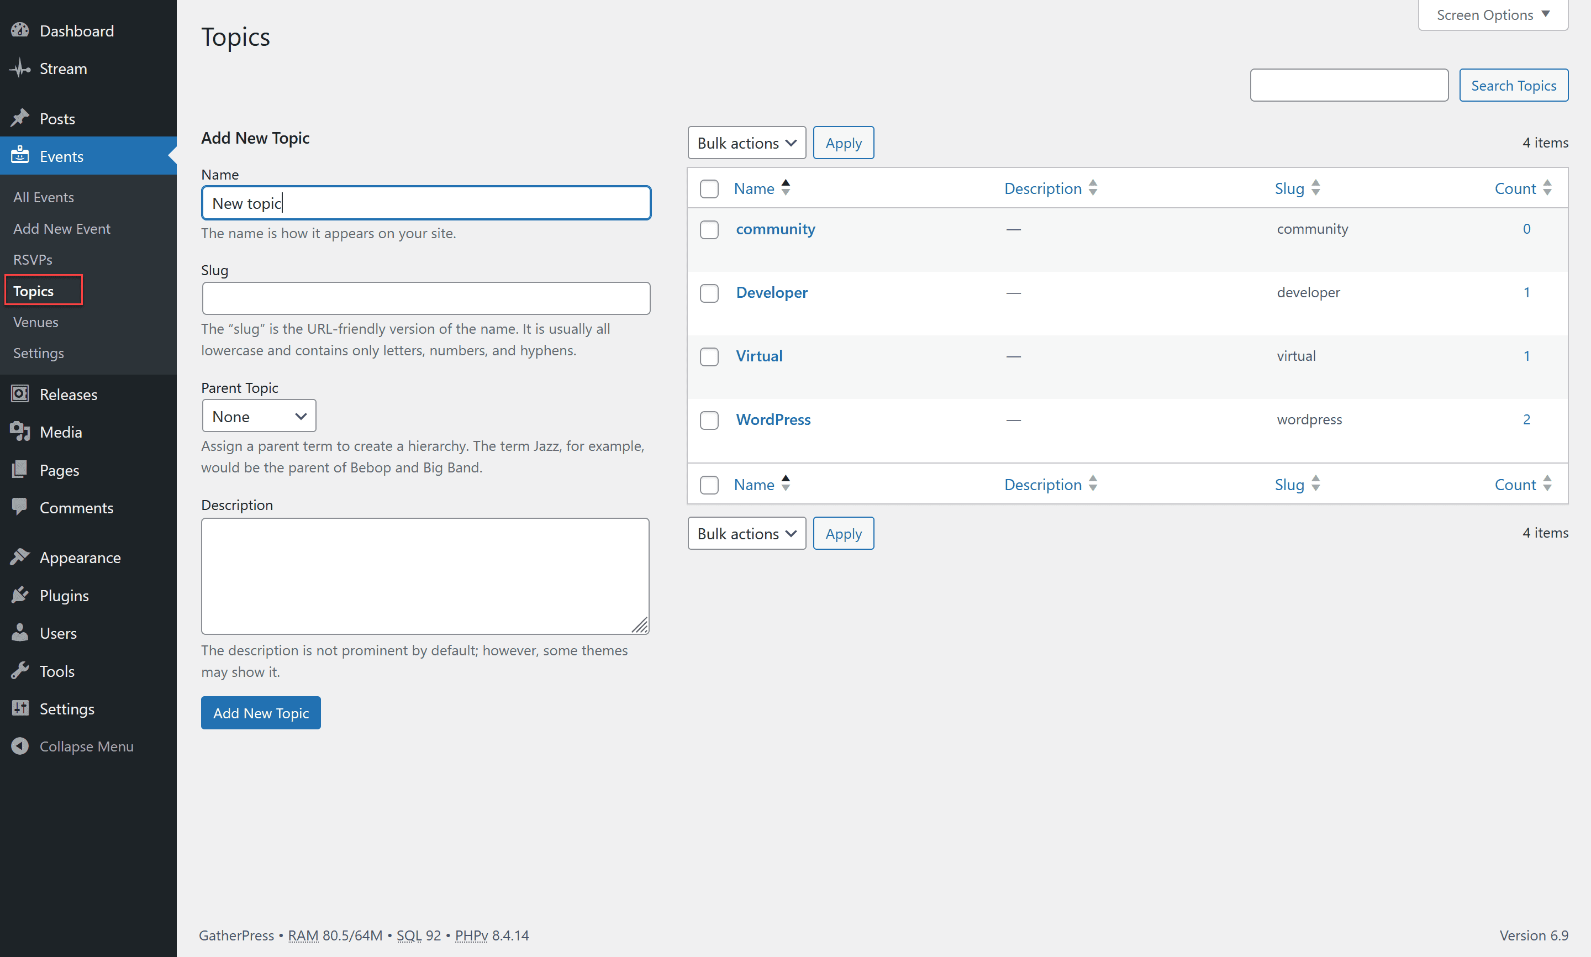Click the Posts pushpin icon
Viewport: 1591px width, 957px height.
20,118
